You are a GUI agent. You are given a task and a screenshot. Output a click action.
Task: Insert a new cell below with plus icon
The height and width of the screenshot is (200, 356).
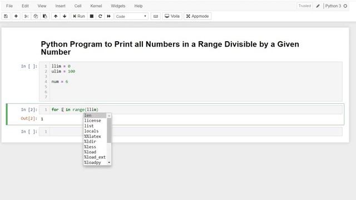point(16,16)
